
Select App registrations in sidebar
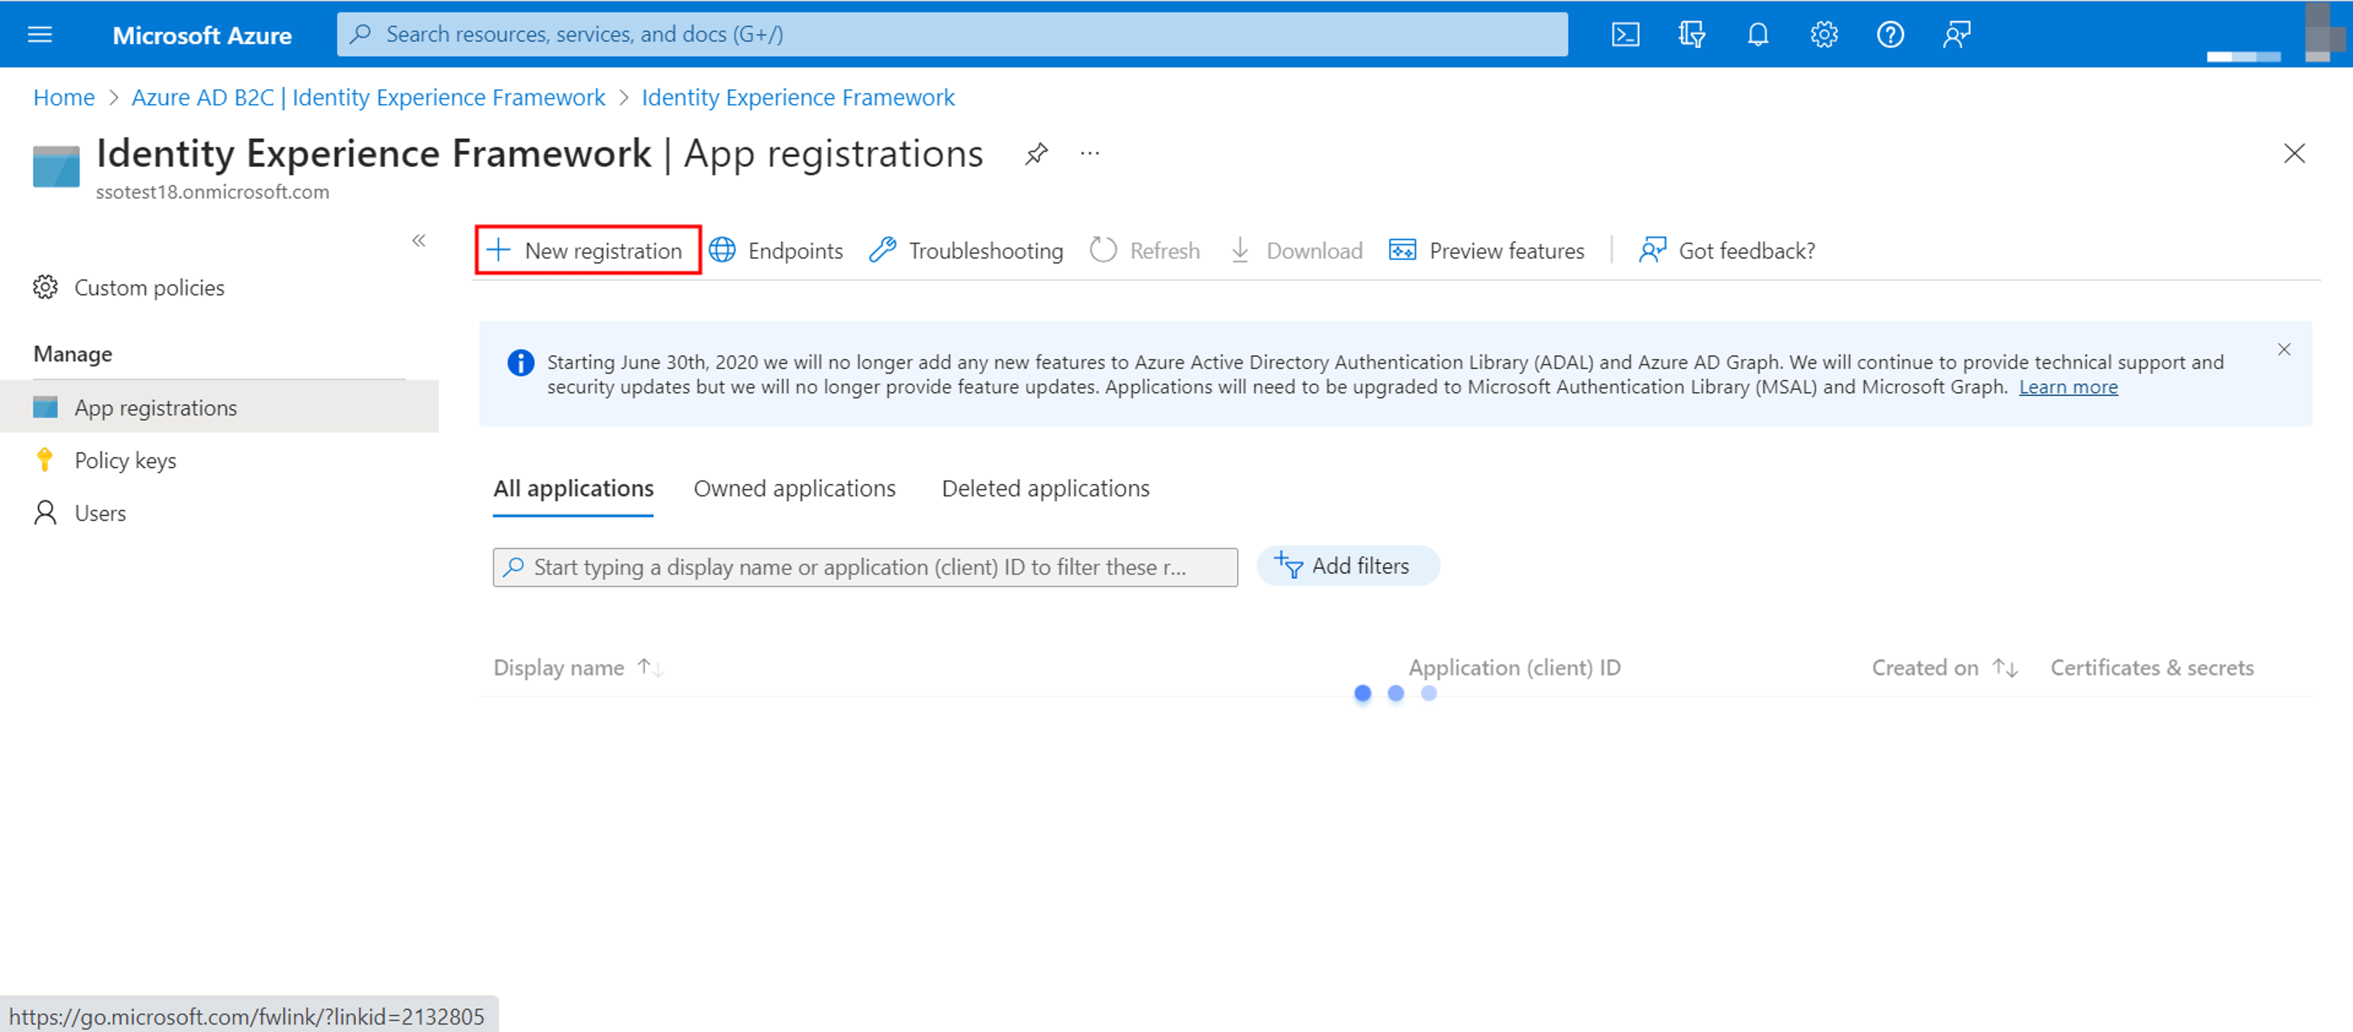[x=219, y=408]
